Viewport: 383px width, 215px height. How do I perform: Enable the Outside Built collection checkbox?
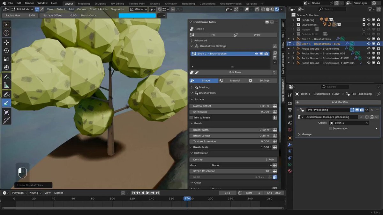[x=364, y=34]
